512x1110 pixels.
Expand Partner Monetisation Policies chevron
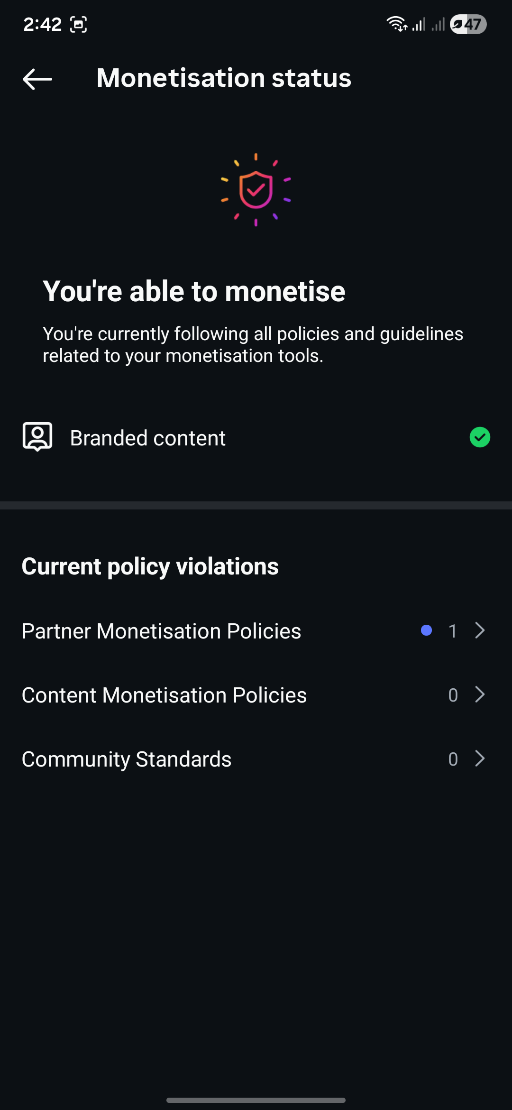[x=480, y=630]
